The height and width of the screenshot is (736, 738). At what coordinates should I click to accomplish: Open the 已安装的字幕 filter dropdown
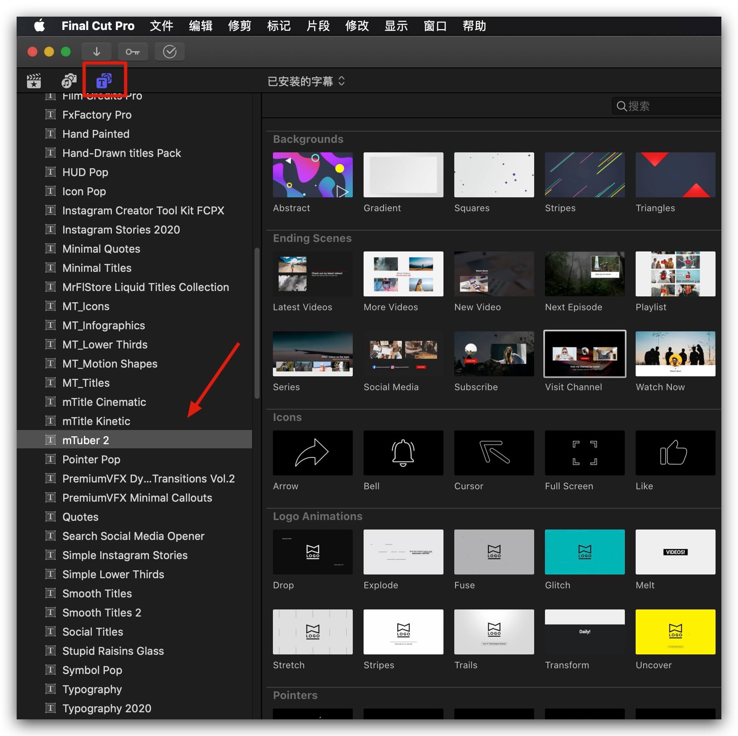click(x=306, y=81)
